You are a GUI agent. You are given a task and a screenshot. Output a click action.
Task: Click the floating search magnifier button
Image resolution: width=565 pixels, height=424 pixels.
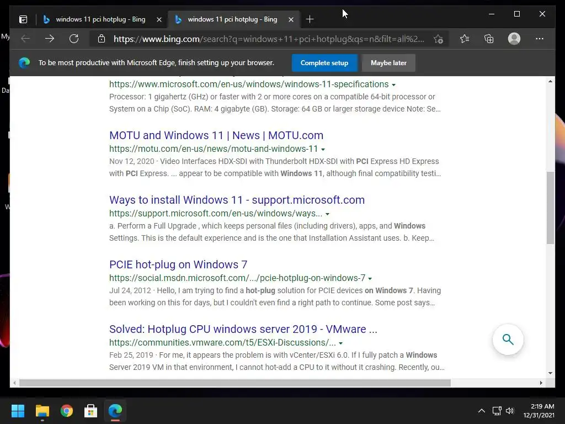(x=508, y=340)
